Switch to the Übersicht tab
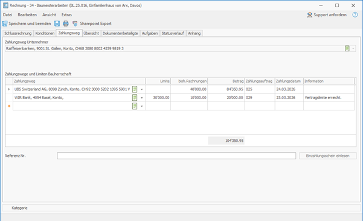 pyautogui.click(x=91, y=33)
